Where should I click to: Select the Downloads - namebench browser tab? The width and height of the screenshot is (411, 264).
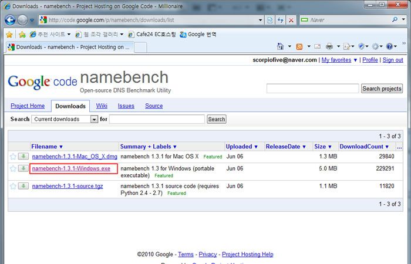(x=70, y=47)
